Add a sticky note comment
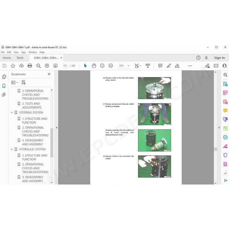 pyautogui.click(x=160, y=66)
